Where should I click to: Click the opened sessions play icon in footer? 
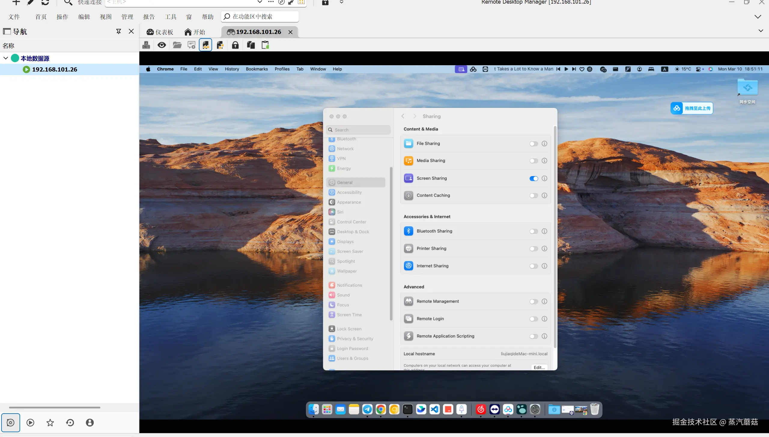coord(30,423)
